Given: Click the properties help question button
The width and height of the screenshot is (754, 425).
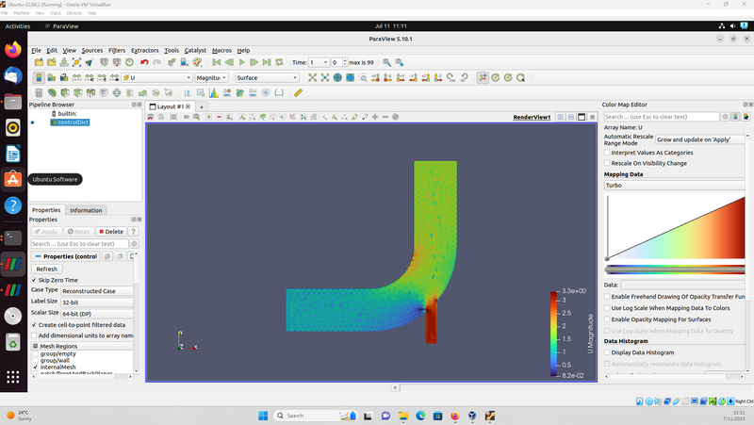Looking at the screenshot, I should 134,232.
